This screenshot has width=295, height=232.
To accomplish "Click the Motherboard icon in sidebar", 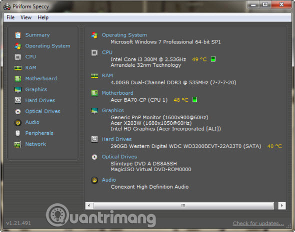I will (18, 79).
